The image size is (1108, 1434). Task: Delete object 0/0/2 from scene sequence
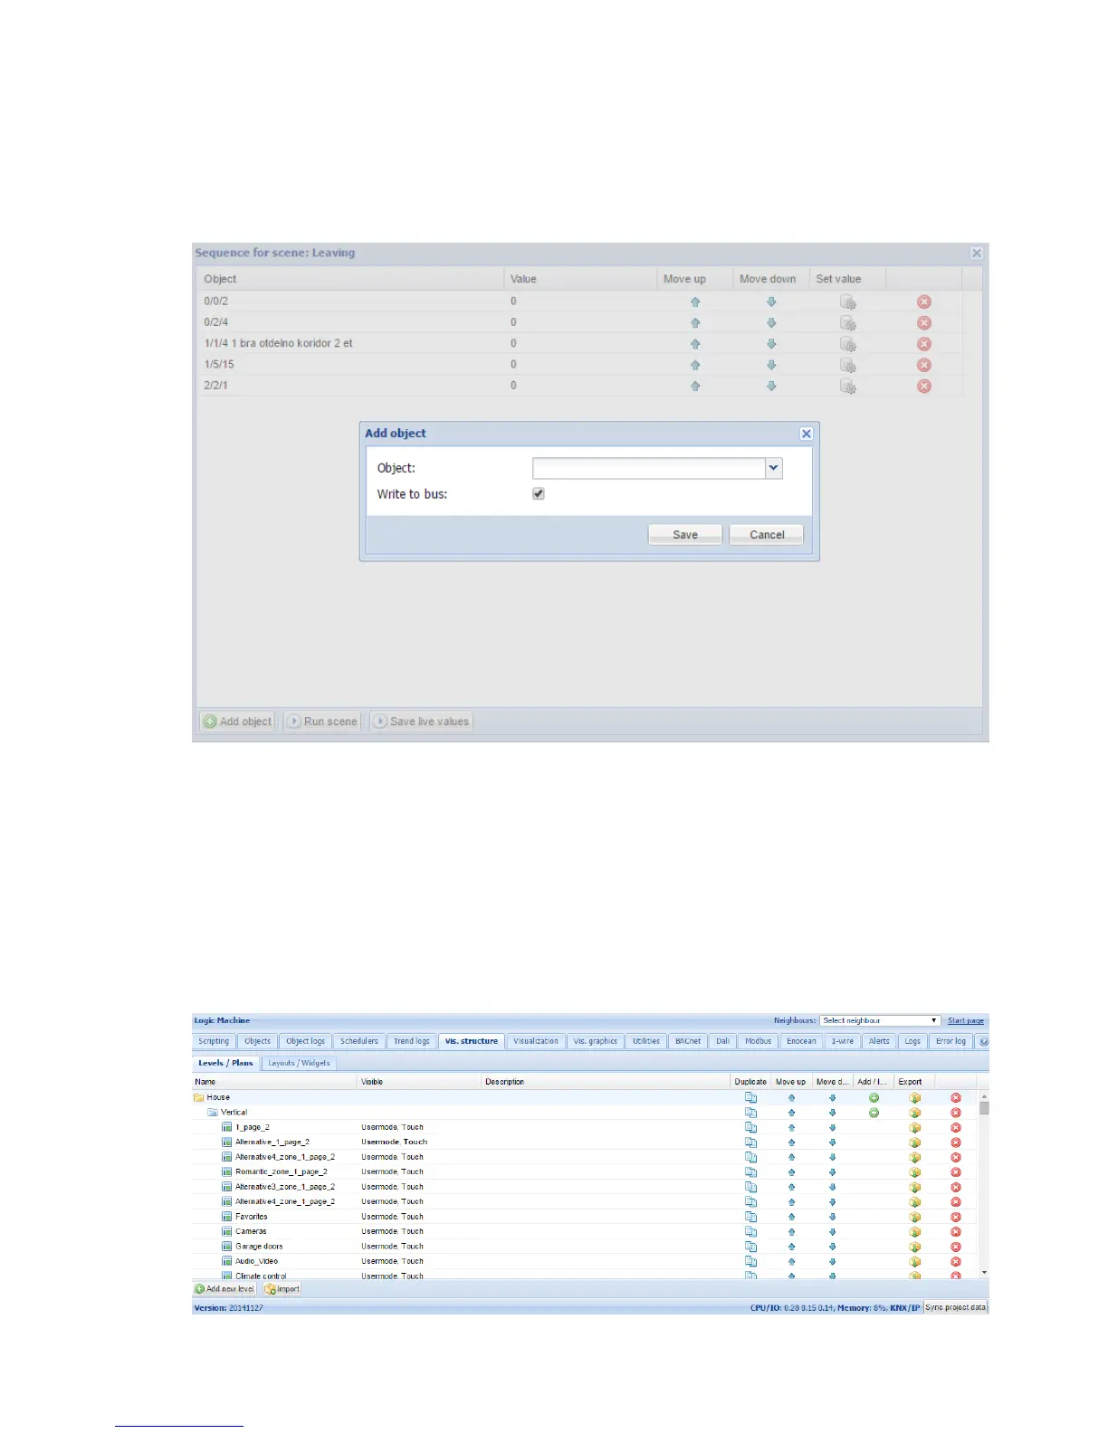point(924,301)
